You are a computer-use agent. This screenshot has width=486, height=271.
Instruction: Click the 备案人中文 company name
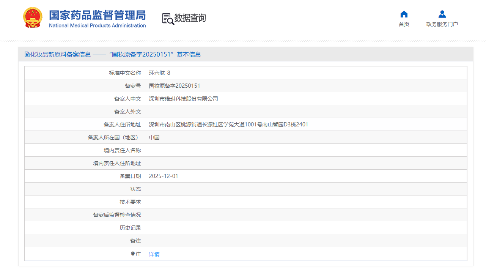tap(183, 98)
